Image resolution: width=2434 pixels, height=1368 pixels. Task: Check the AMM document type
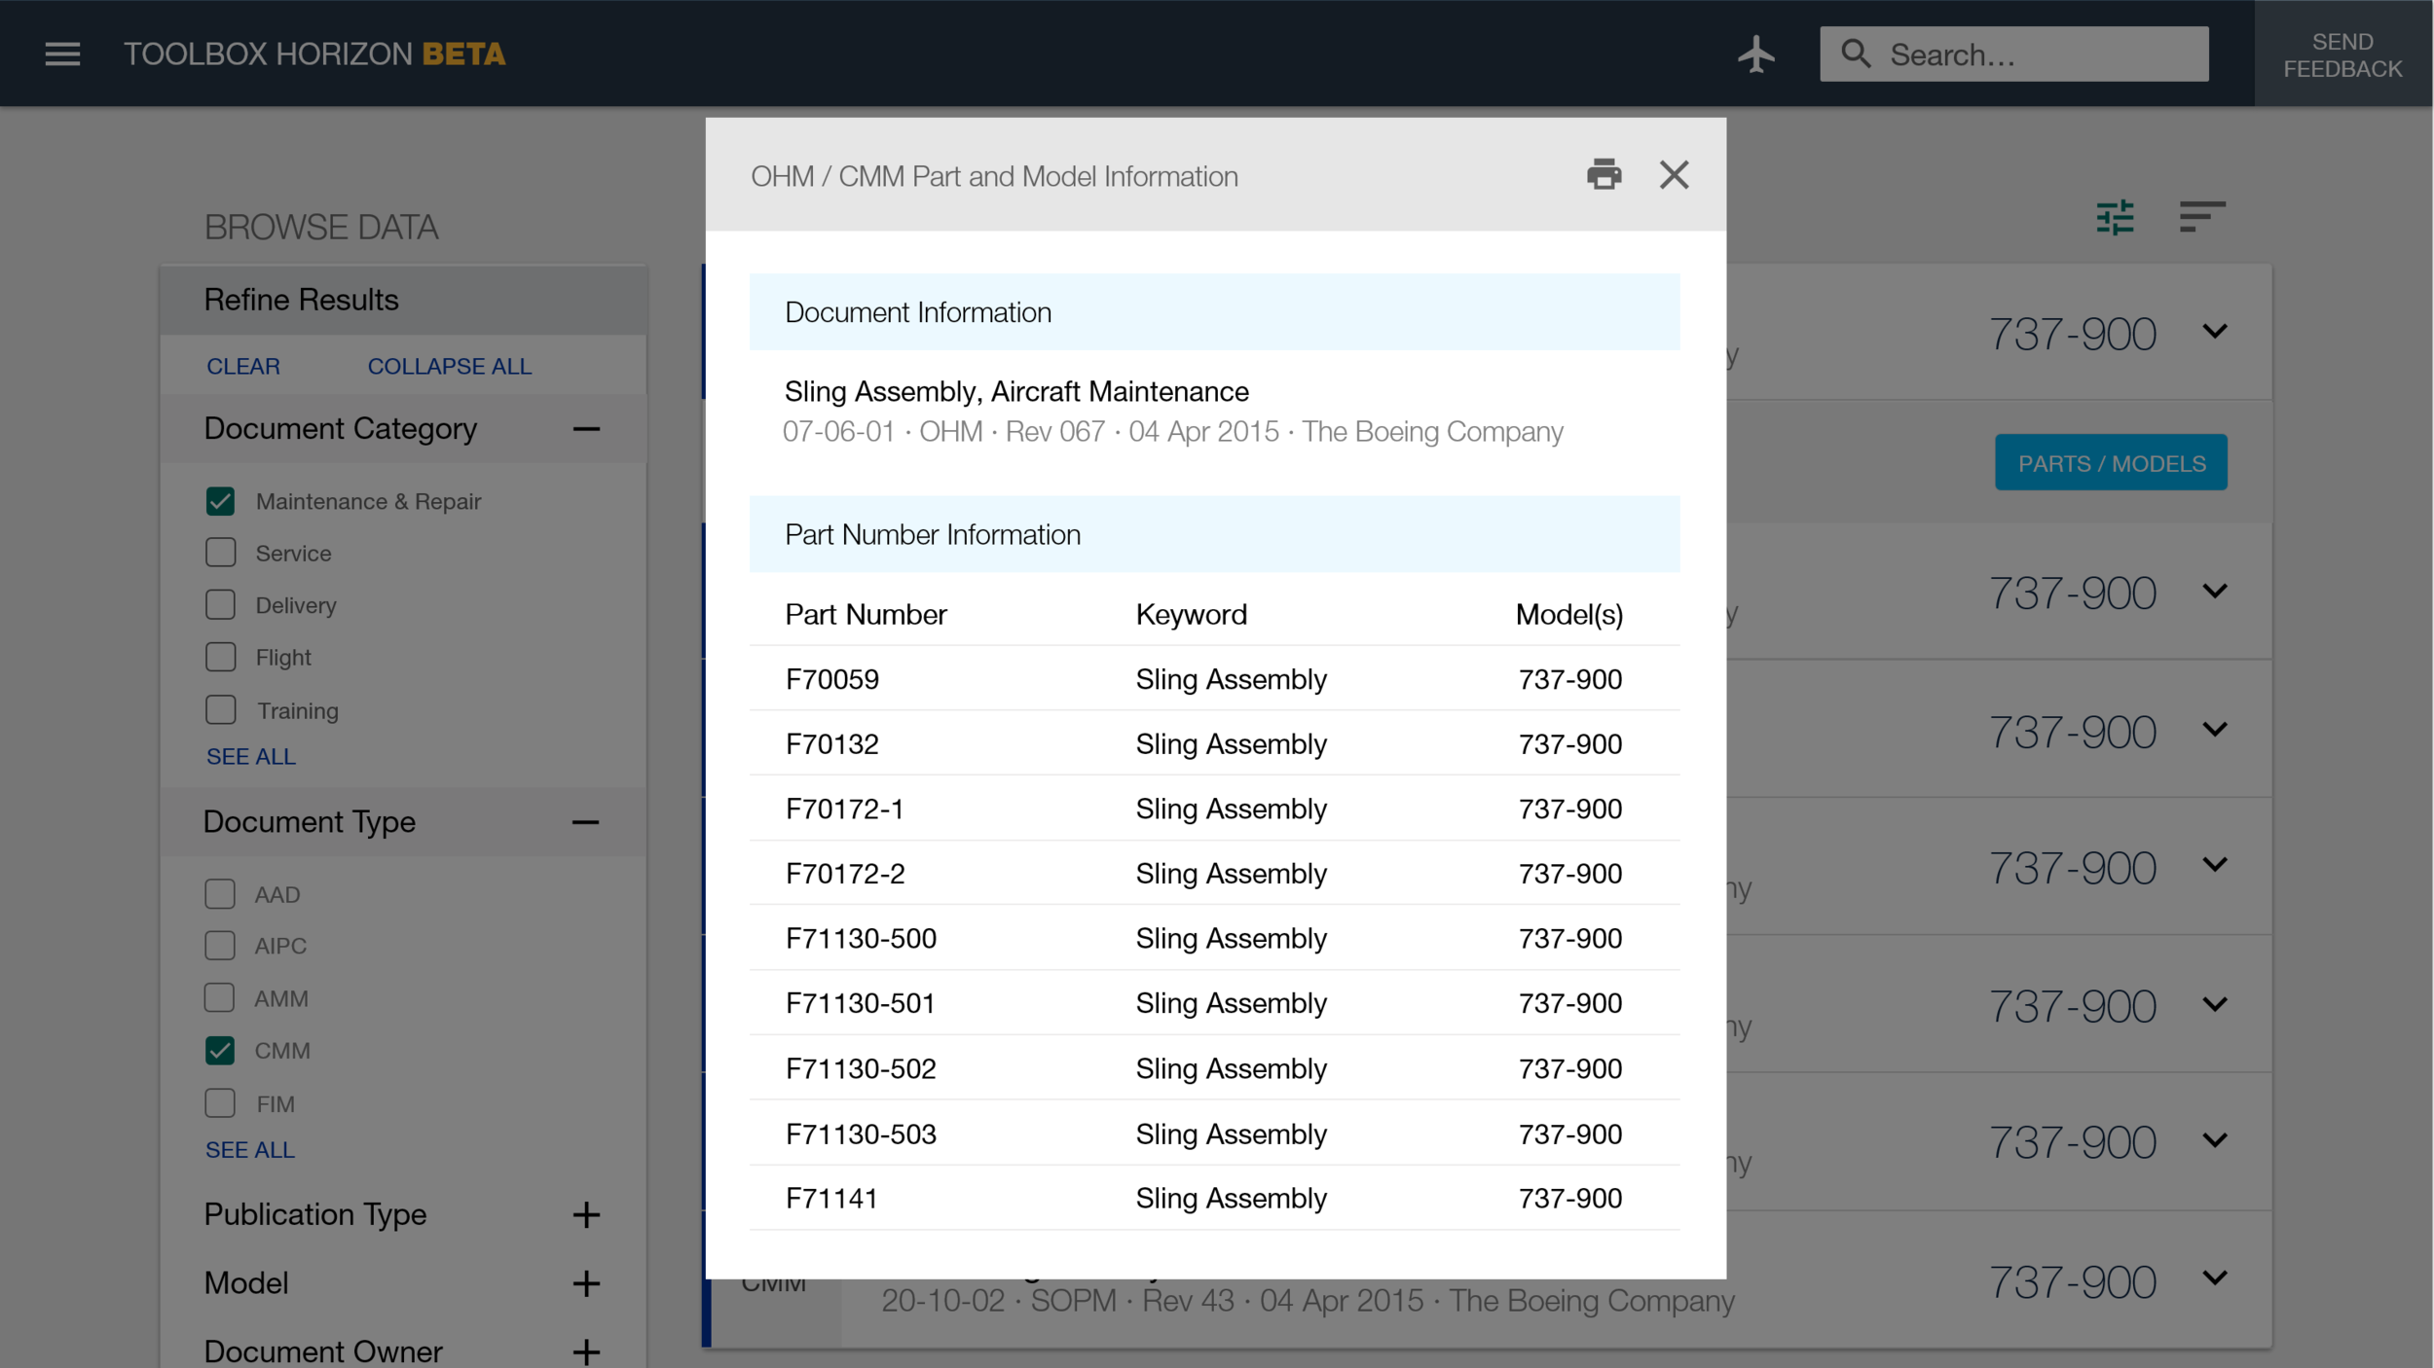(220, 997)
